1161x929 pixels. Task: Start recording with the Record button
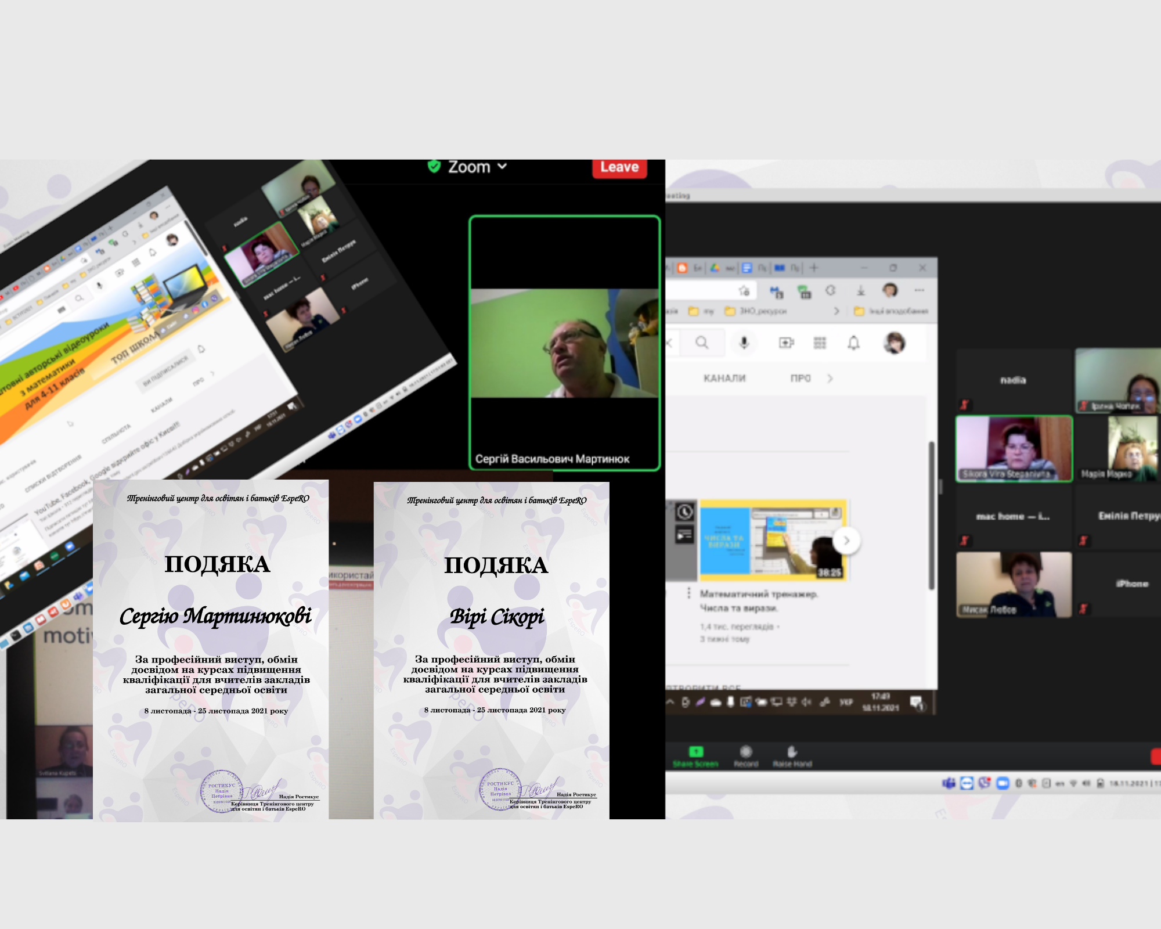(747, 757)
